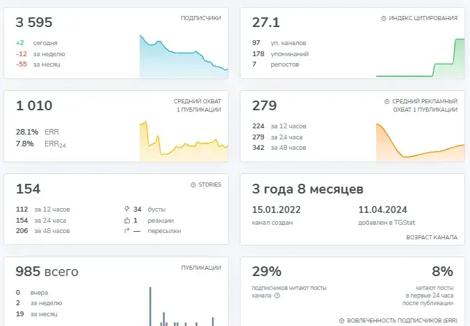The image size is (470, 326).
Task: Click the lightning boosts icon in Stories card
Action: tap(127, 209)
